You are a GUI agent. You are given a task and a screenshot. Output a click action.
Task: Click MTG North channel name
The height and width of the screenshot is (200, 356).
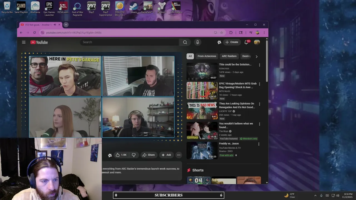[225, 91]
